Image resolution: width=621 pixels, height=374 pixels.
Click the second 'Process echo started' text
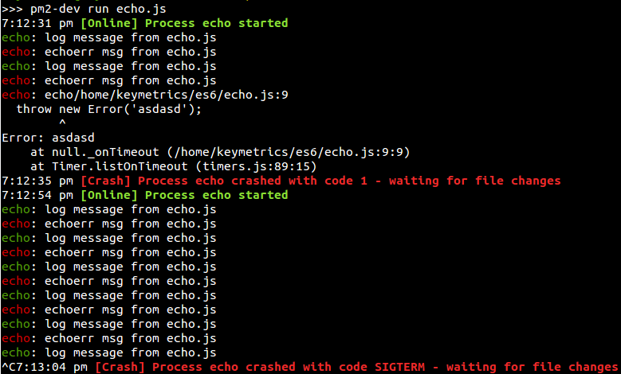[x=216, y=195]
